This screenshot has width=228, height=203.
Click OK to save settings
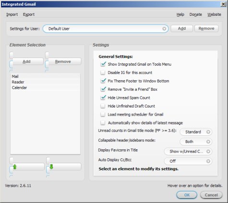click(187, 195)
